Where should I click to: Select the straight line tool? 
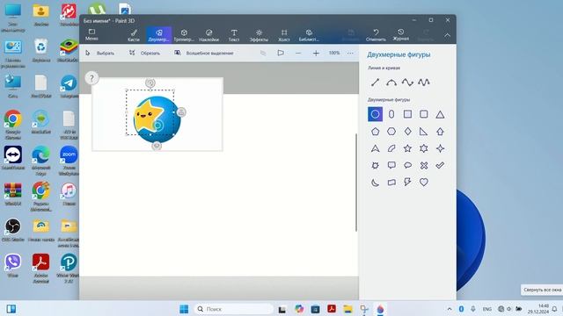376,82
